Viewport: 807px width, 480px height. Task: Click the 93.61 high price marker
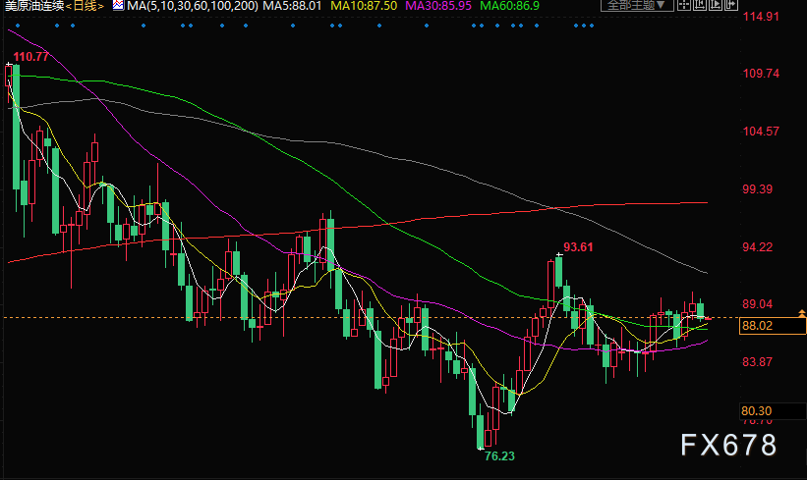(578, 246)
